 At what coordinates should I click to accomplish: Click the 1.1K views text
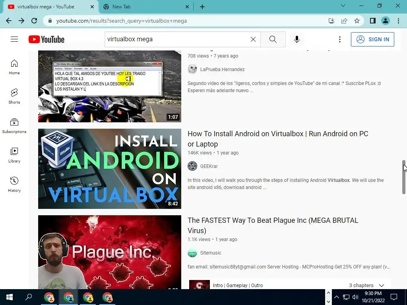[199, 239]
